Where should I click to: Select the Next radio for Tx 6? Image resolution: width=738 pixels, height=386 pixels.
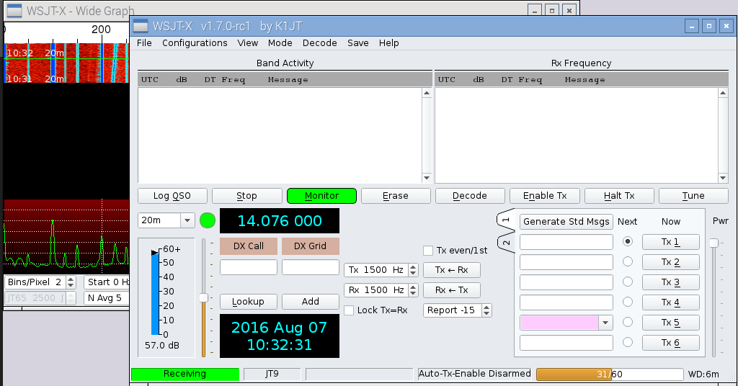[628, 342]
